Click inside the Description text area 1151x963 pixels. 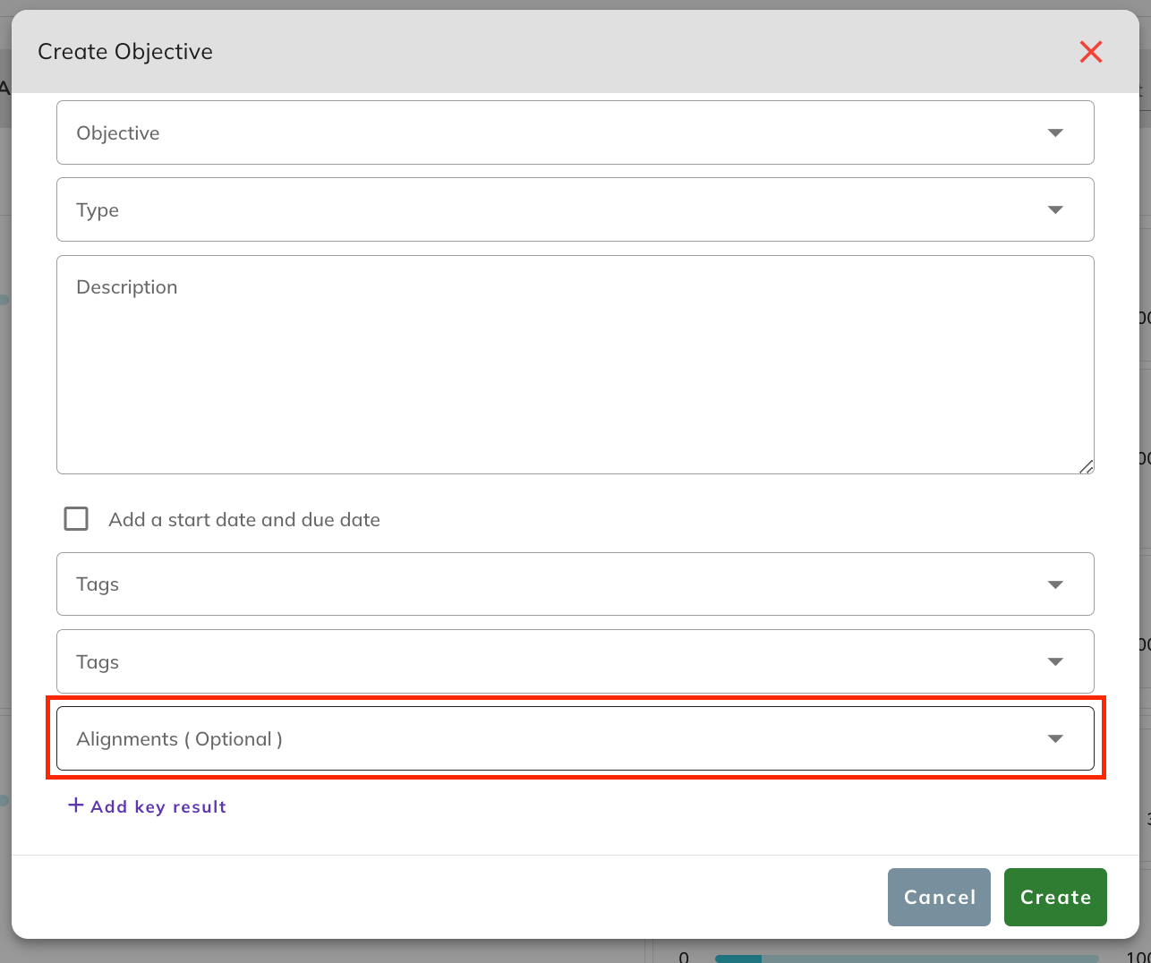click(575, 364)
